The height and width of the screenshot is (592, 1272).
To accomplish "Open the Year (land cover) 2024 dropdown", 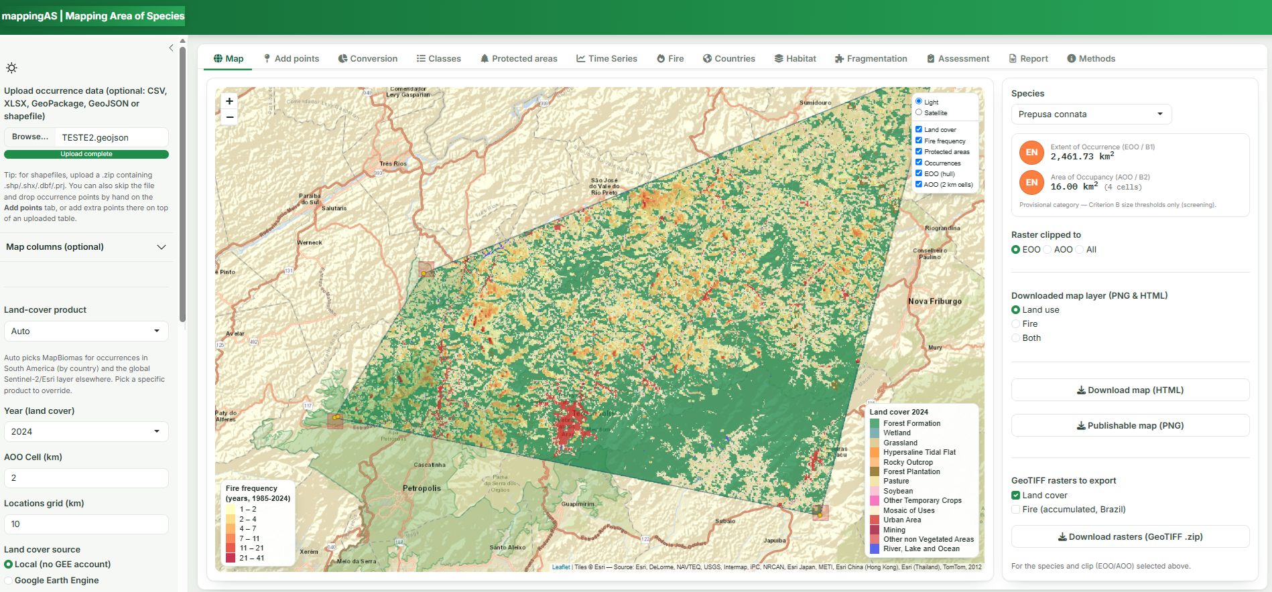I will pyautogui.click(x=86, y=431).
